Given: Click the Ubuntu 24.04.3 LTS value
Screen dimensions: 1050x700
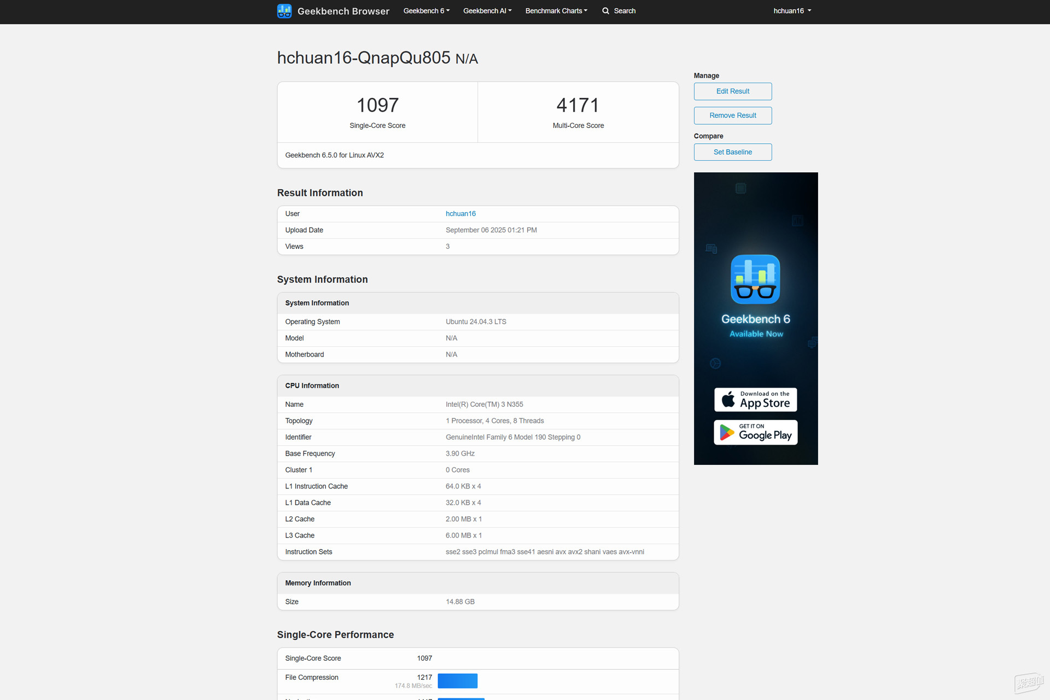Looking at the screenshot, I should tap(476, 322).
